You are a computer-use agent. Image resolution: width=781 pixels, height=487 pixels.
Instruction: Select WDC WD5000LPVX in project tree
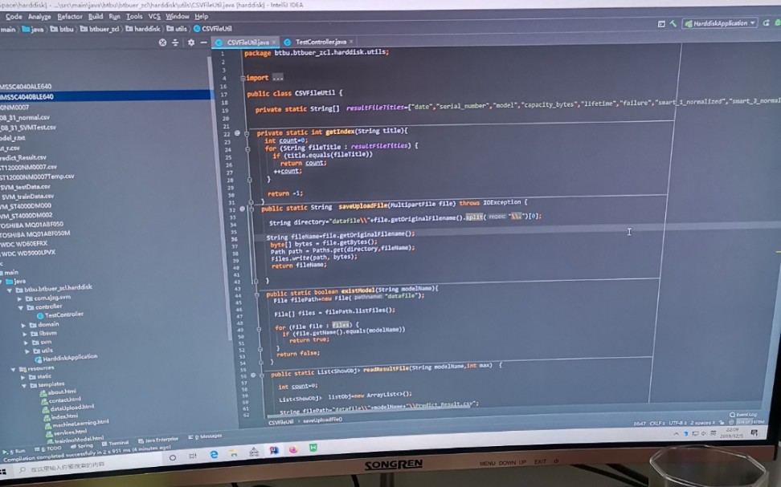(x=28, y=253)
